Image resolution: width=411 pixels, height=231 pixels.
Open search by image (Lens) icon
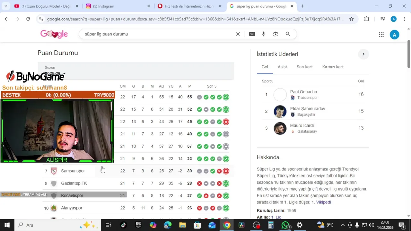tap(275, 34)
